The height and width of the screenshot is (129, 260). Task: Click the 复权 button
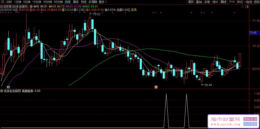click(x=191, y=2)
